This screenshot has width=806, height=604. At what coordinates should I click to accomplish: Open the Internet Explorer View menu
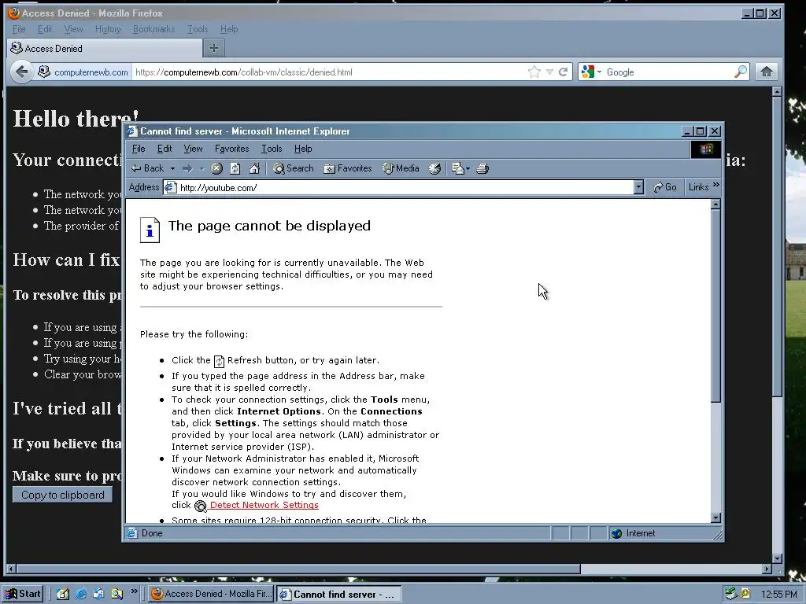194,149
